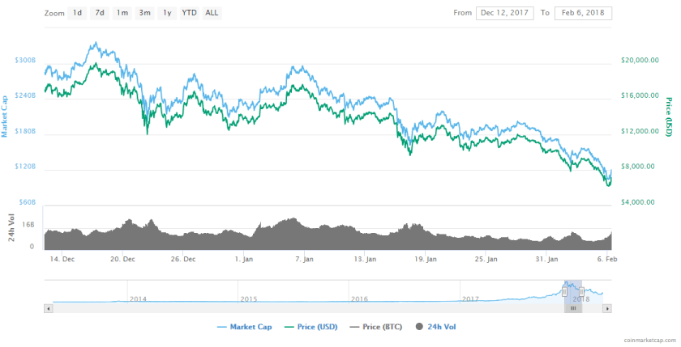Click the navigator scrollbar right arrow
681x347 pixels.
click(x=606, y=308)
